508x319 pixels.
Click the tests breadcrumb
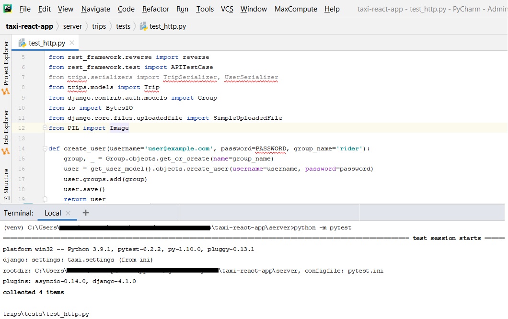(123, 26)
